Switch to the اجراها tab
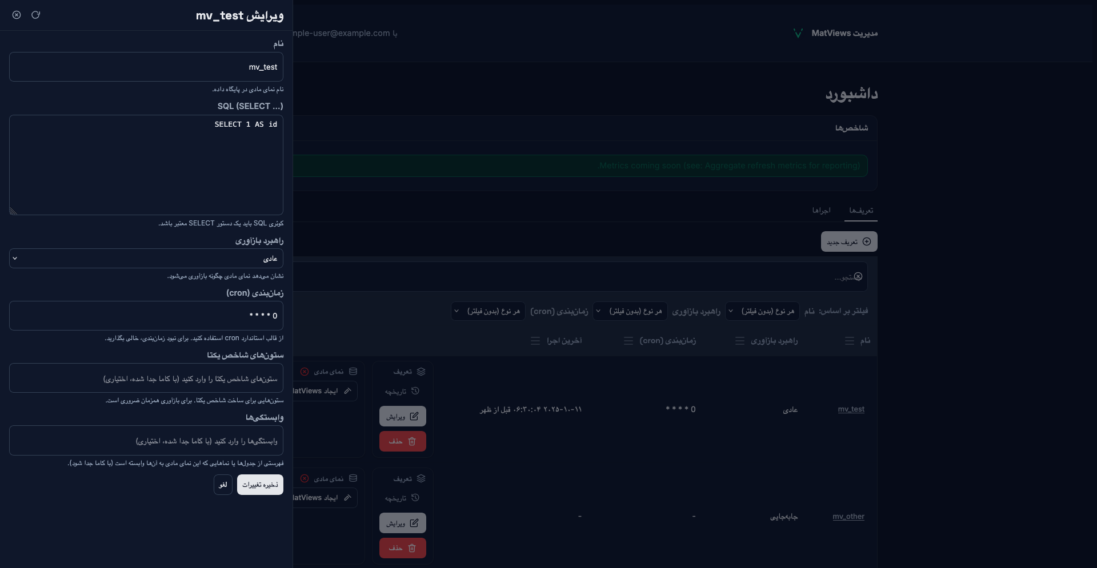This screenshot has width=1097, height=568. click(x=821, y=211)
